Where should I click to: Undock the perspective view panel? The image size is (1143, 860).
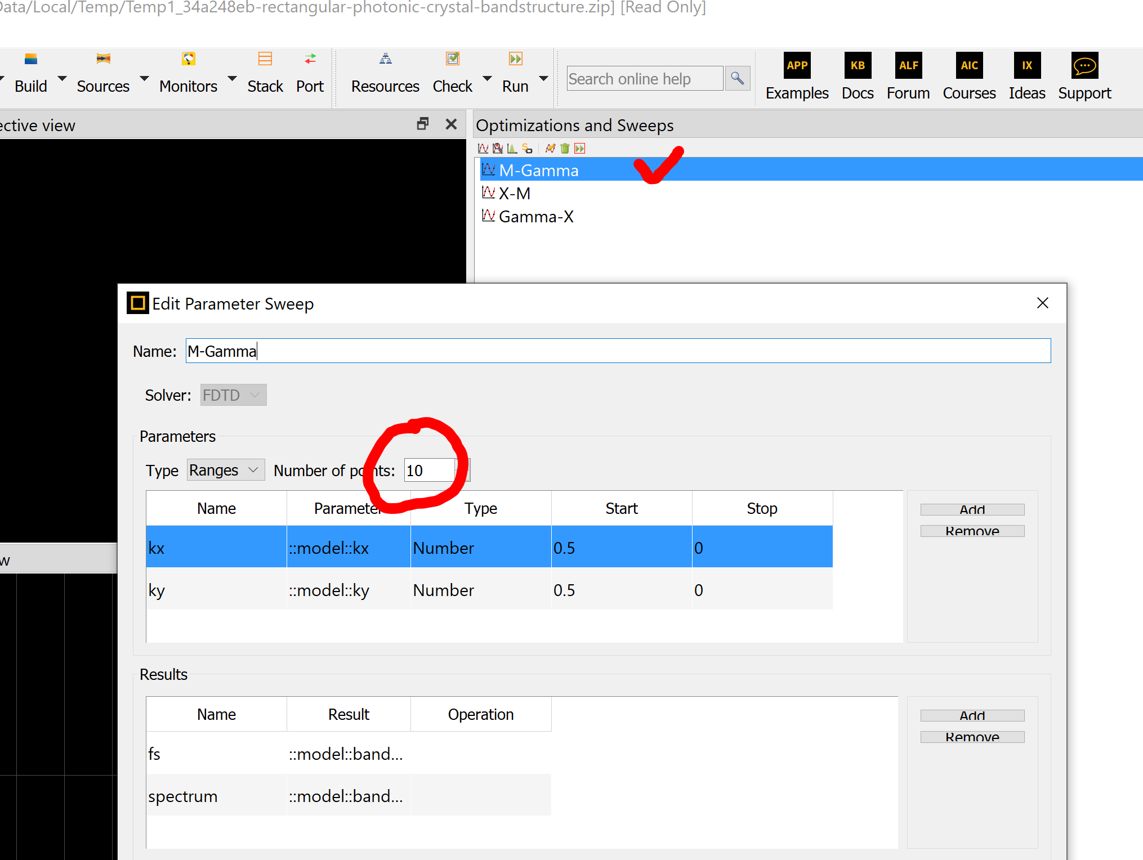tap(422, 124)
